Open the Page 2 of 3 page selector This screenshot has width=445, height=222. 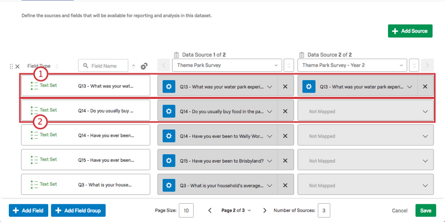pyautogui.click(x=236, y=210)
